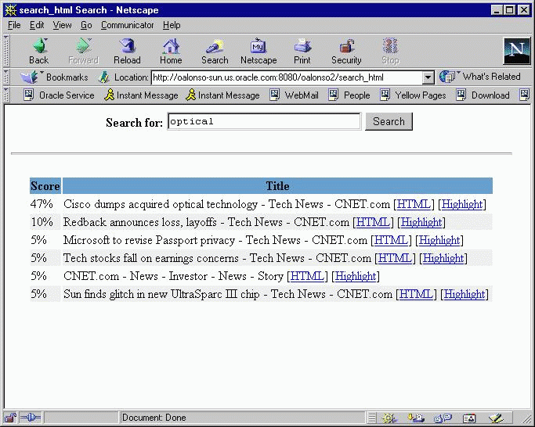535x427 pixels.
Task: Open HTML link for Cisco dumps optical article
Action: 414,204
